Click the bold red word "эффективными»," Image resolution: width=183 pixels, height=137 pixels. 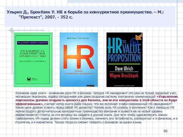point(29,104)
